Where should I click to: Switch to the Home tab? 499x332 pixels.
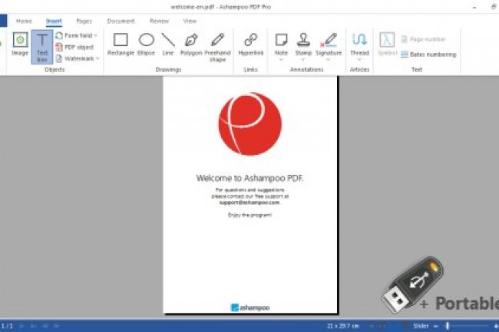point(24,21)
